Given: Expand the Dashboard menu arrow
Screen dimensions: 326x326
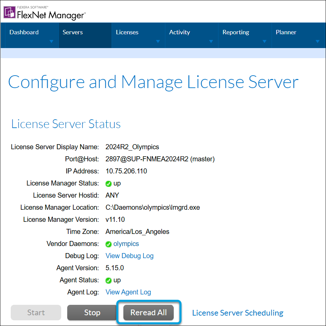Looking at the screenshot, I should tap(51, 41).
